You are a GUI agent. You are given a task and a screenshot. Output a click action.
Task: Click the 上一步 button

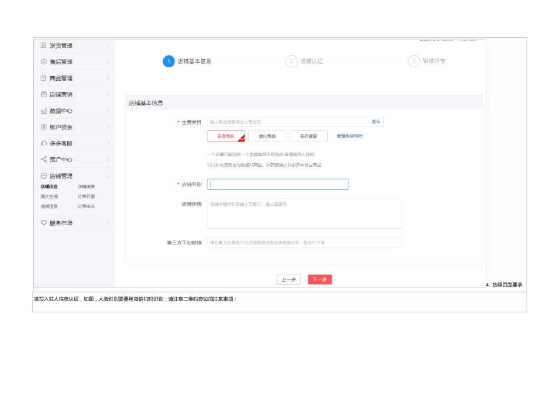pos(289,279)
